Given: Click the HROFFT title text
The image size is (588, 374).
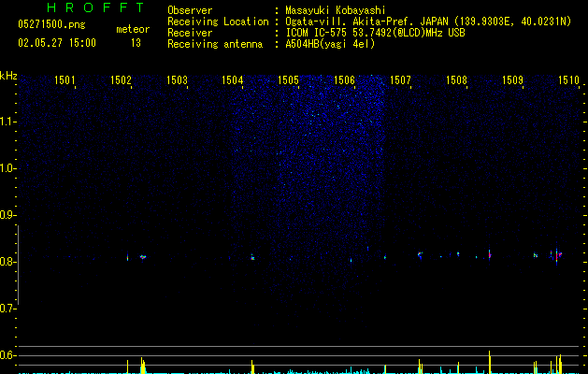Looking at the screenshot, I should coord(95,7).
